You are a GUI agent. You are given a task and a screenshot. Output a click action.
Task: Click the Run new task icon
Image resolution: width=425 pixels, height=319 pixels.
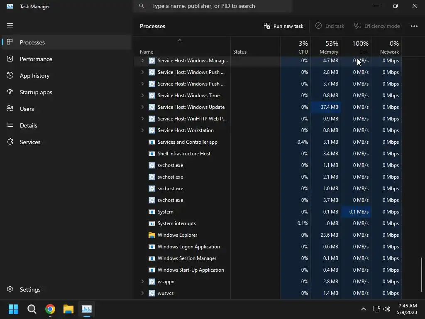tap(267, 26)
